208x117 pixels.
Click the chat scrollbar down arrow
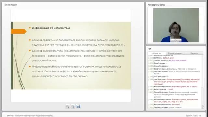[x=203, y=108]
